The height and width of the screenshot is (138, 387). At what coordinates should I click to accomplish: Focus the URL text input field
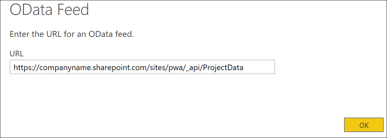tap(142, 67)
